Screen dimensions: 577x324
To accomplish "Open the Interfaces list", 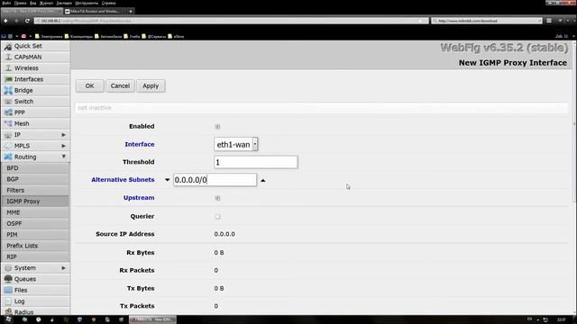I will 35,79.
